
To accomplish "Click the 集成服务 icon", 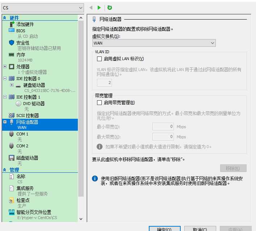I will click(x=12, y=188).
